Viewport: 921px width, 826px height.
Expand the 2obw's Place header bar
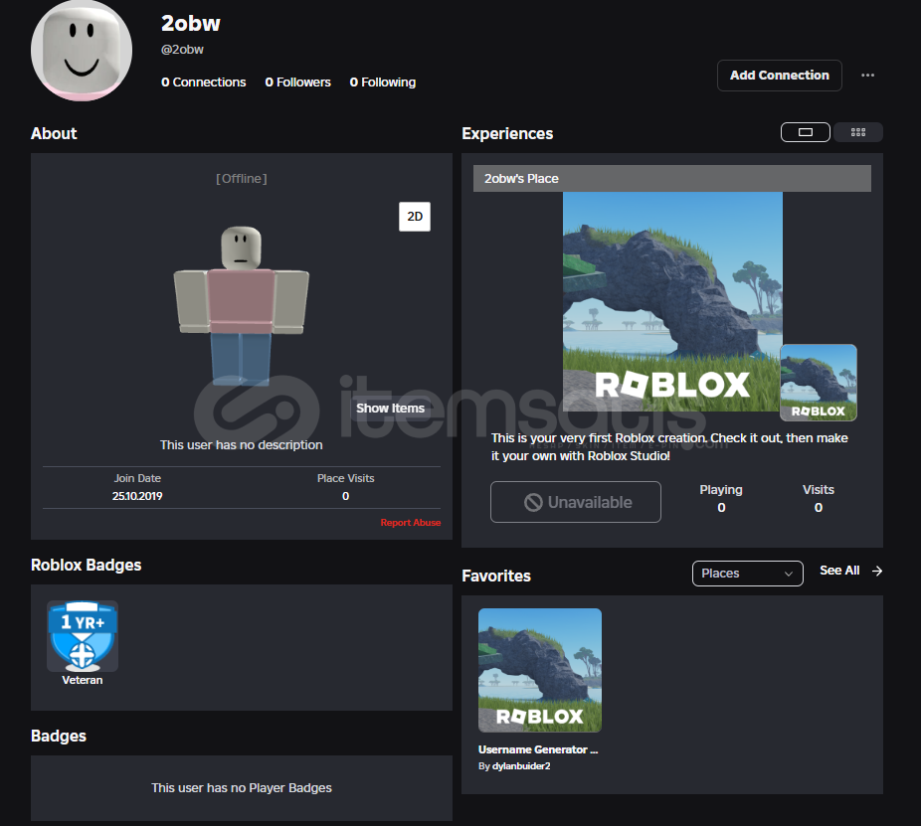pos(671,179)
